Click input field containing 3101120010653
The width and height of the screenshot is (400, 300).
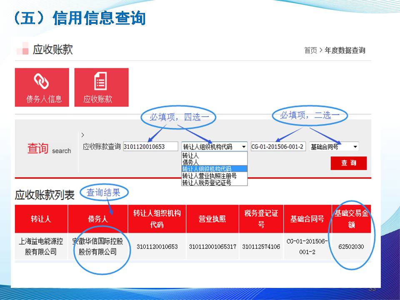click(x=150, y=147)
